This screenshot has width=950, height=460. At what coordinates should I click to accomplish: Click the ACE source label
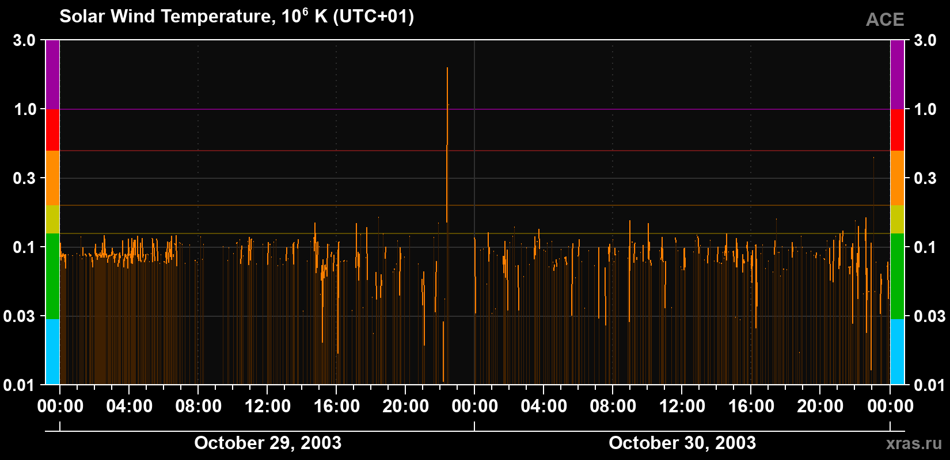point(885,20)
